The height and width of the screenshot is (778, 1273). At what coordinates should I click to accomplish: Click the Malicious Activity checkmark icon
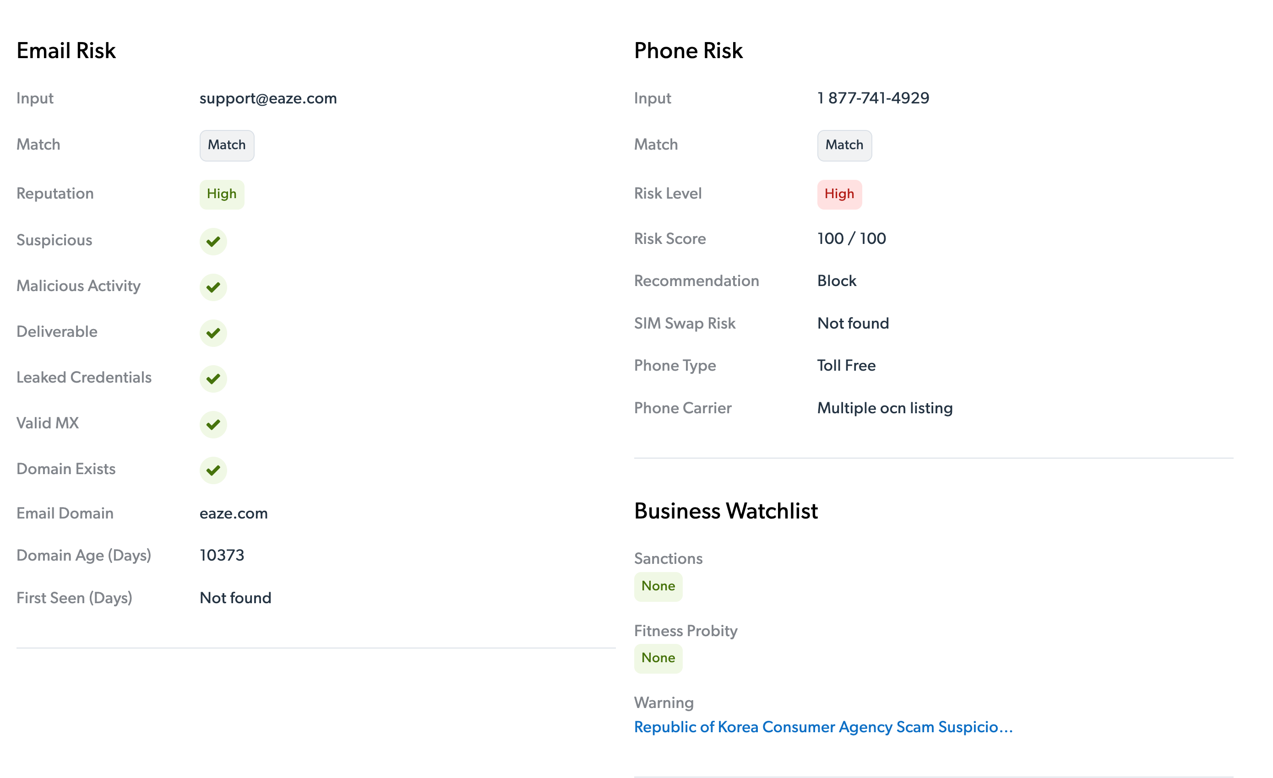[x=213, y=287]
